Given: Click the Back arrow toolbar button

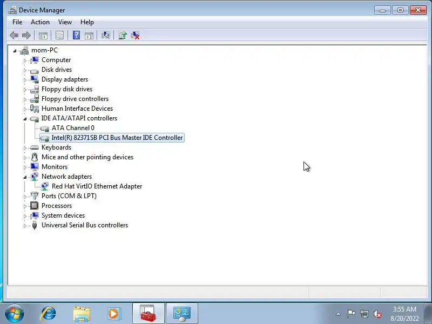Looking at the screenshot, I should tap(14, 35).
